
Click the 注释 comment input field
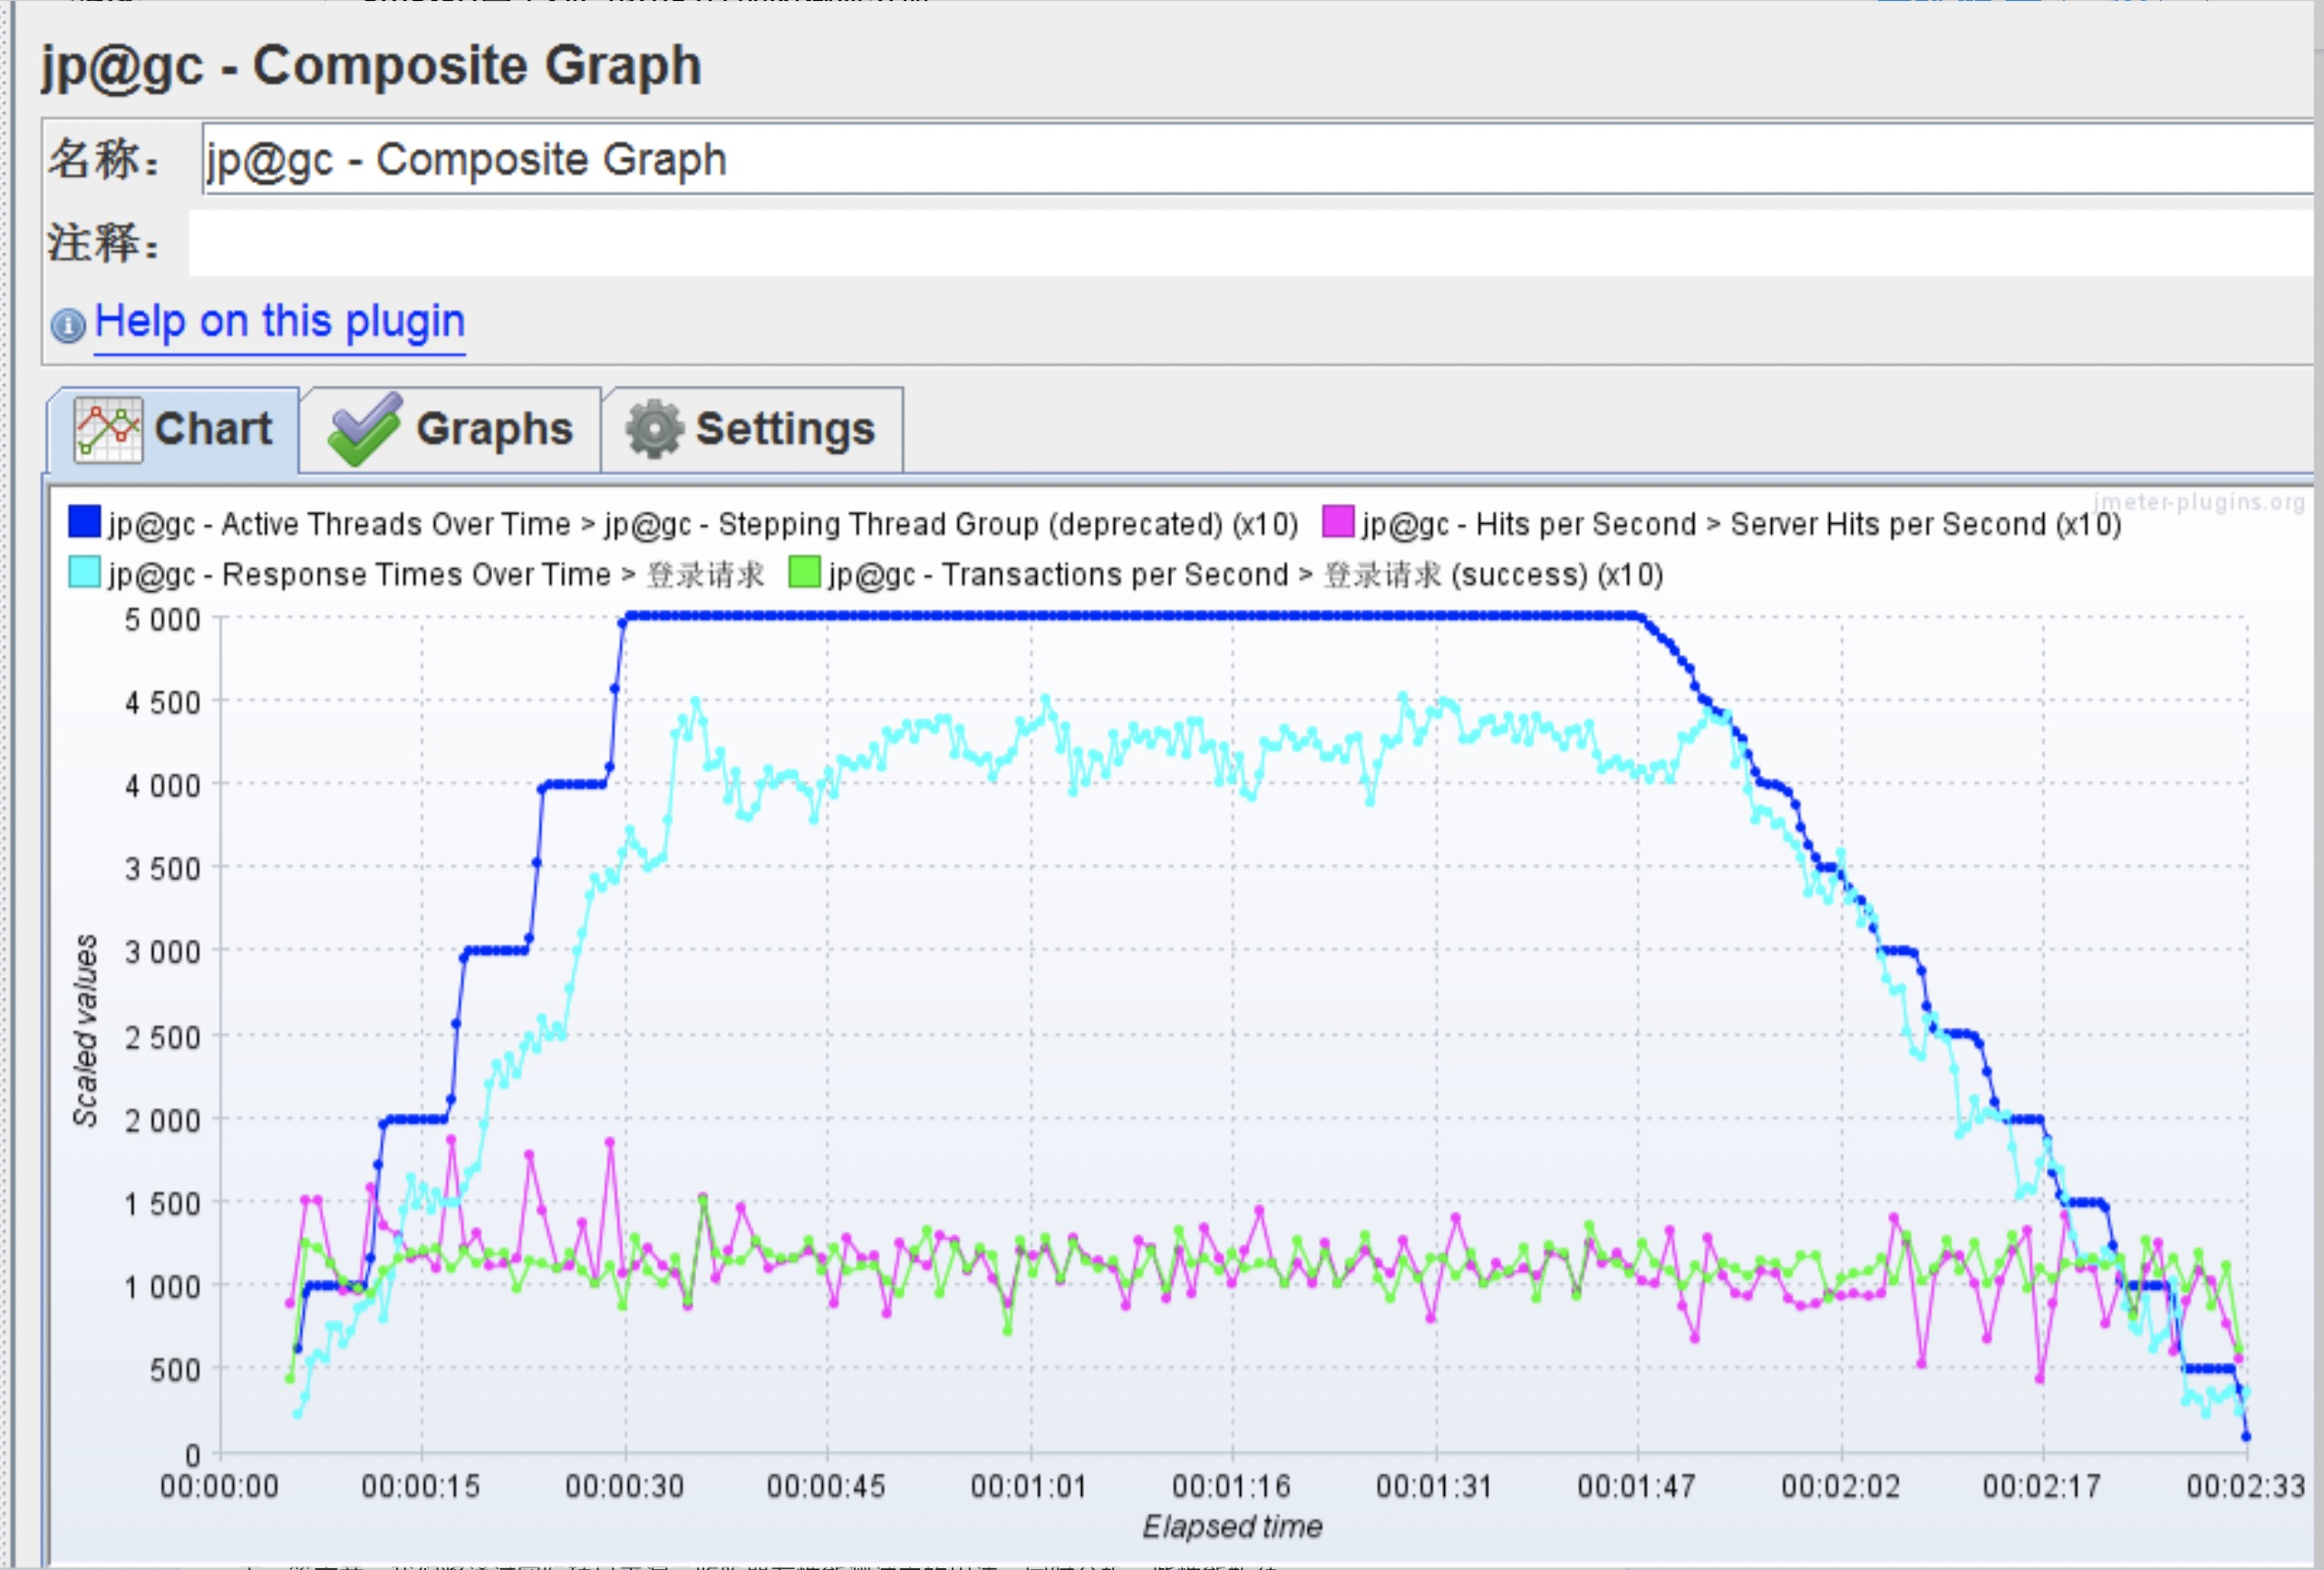tap(1200, 243)
